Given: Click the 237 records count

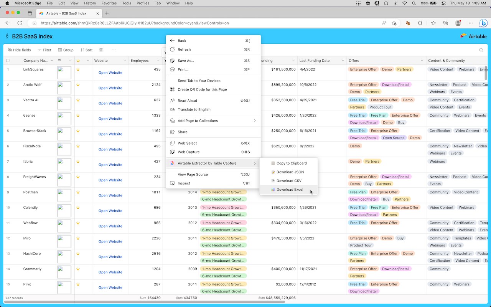Looking at the screenshot, I should tap(14, 298).
